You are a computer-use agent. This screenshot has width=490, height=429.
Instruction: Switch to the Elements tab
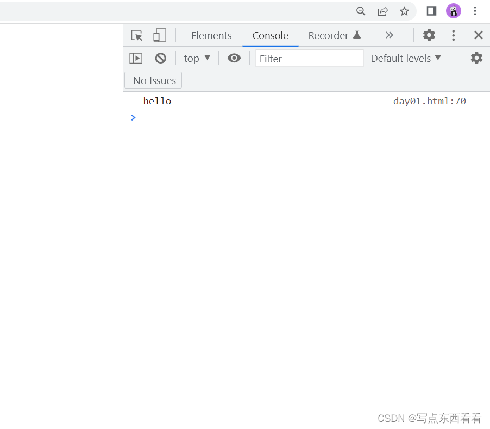pyautogui.click(x=211, y=35)
